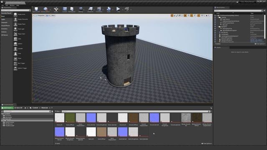Open the Show flags dropdown
Viewport: 267px width, 150px height.
[x=53, y=15]
